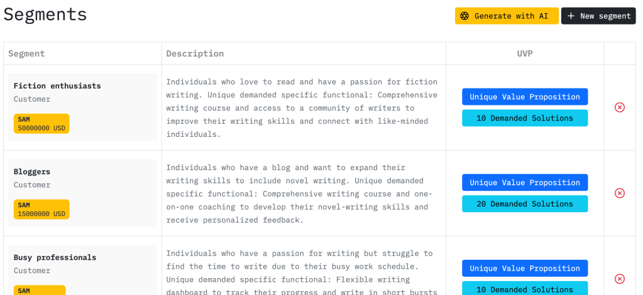Open Unique Value Proposition for Busy professionals
This screenshot has height=295, width=643.
(x=525, y=269)
